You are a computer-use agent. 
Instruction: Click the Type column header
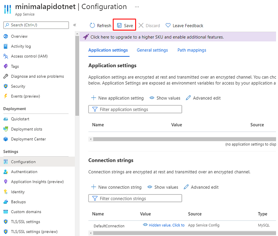click(x=263, y=214)
